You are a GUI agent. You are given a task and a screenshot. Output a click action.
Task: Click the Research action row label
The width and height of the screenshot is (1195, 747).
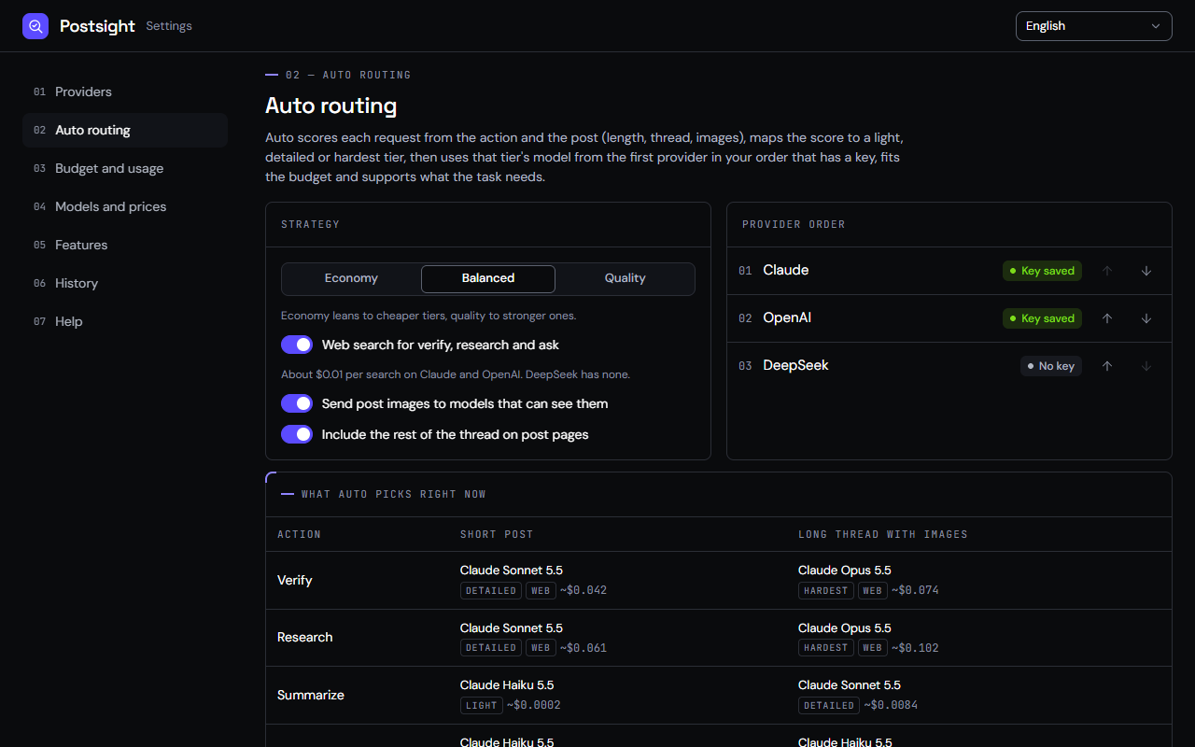click(305, 637)
